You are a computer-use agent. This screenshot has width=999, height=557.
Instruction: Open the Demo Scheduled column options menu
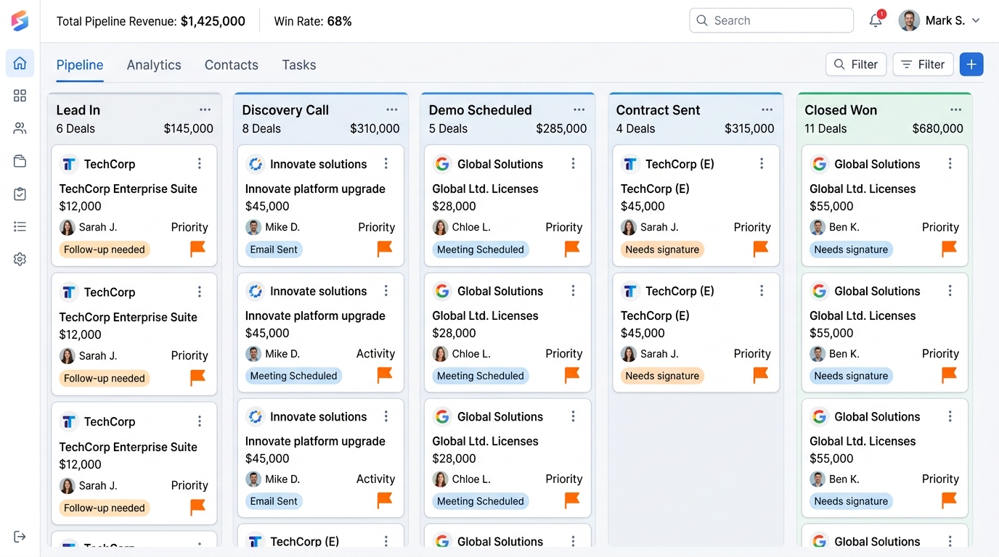click(x=579, y=110)
